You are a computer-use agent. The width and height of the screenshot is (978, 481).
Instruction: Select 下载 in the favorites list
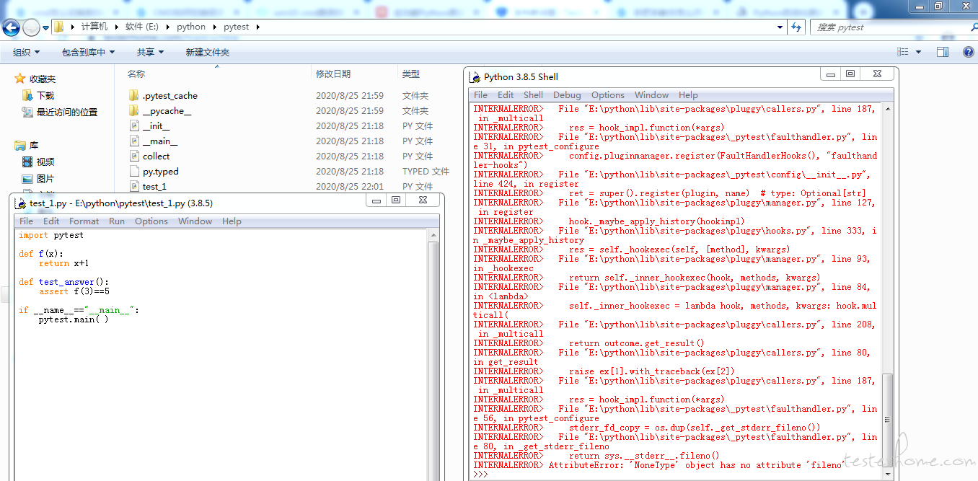[x=45, y=95]
